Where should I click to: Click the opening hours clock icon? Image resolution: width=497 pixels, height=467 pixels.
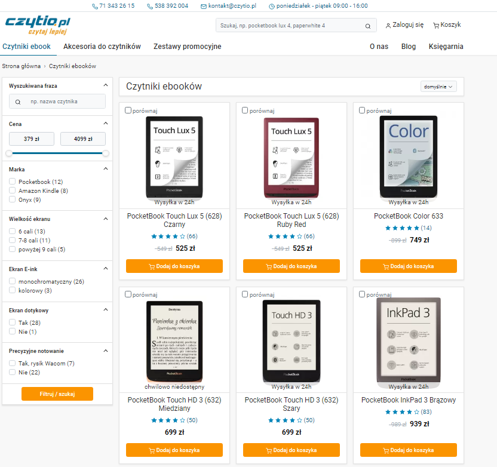point(272,7)
